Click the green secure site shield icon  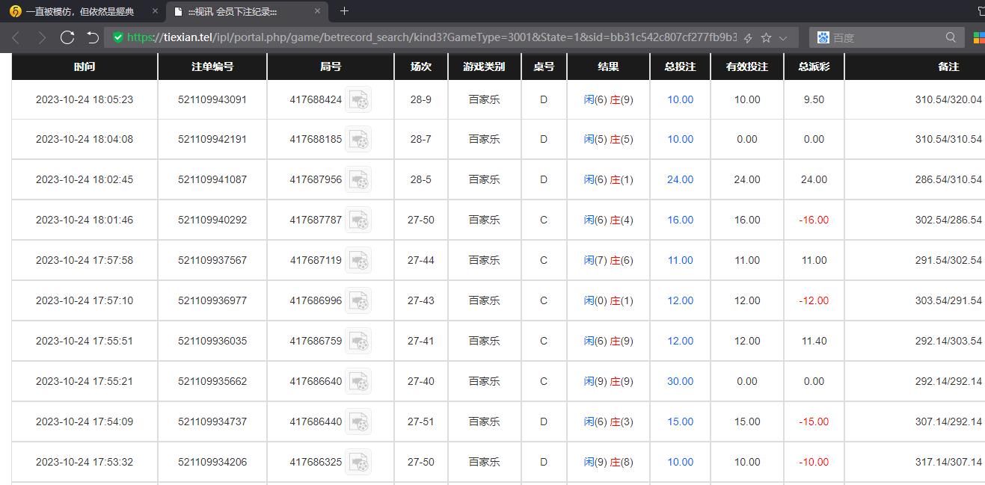click(x=117, y=37)
